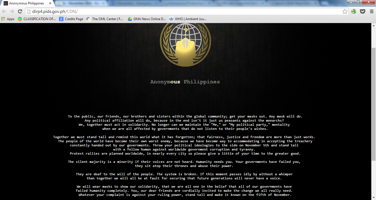Click the line starting "Together we must stand tall"

tap(184, 137)
